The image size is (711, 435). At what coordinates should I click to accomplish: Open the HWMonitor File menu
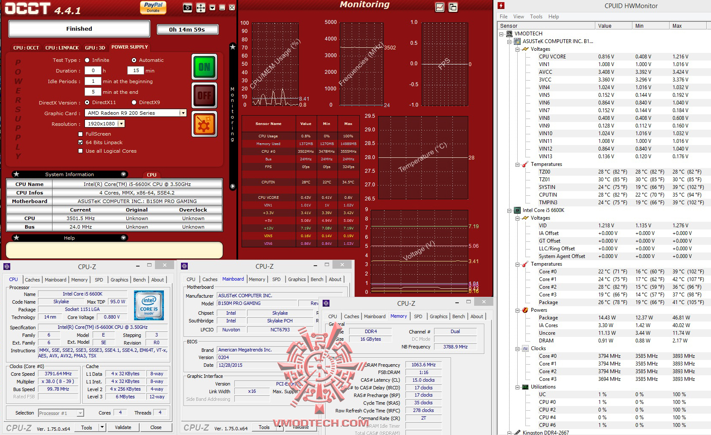[504, 17]
